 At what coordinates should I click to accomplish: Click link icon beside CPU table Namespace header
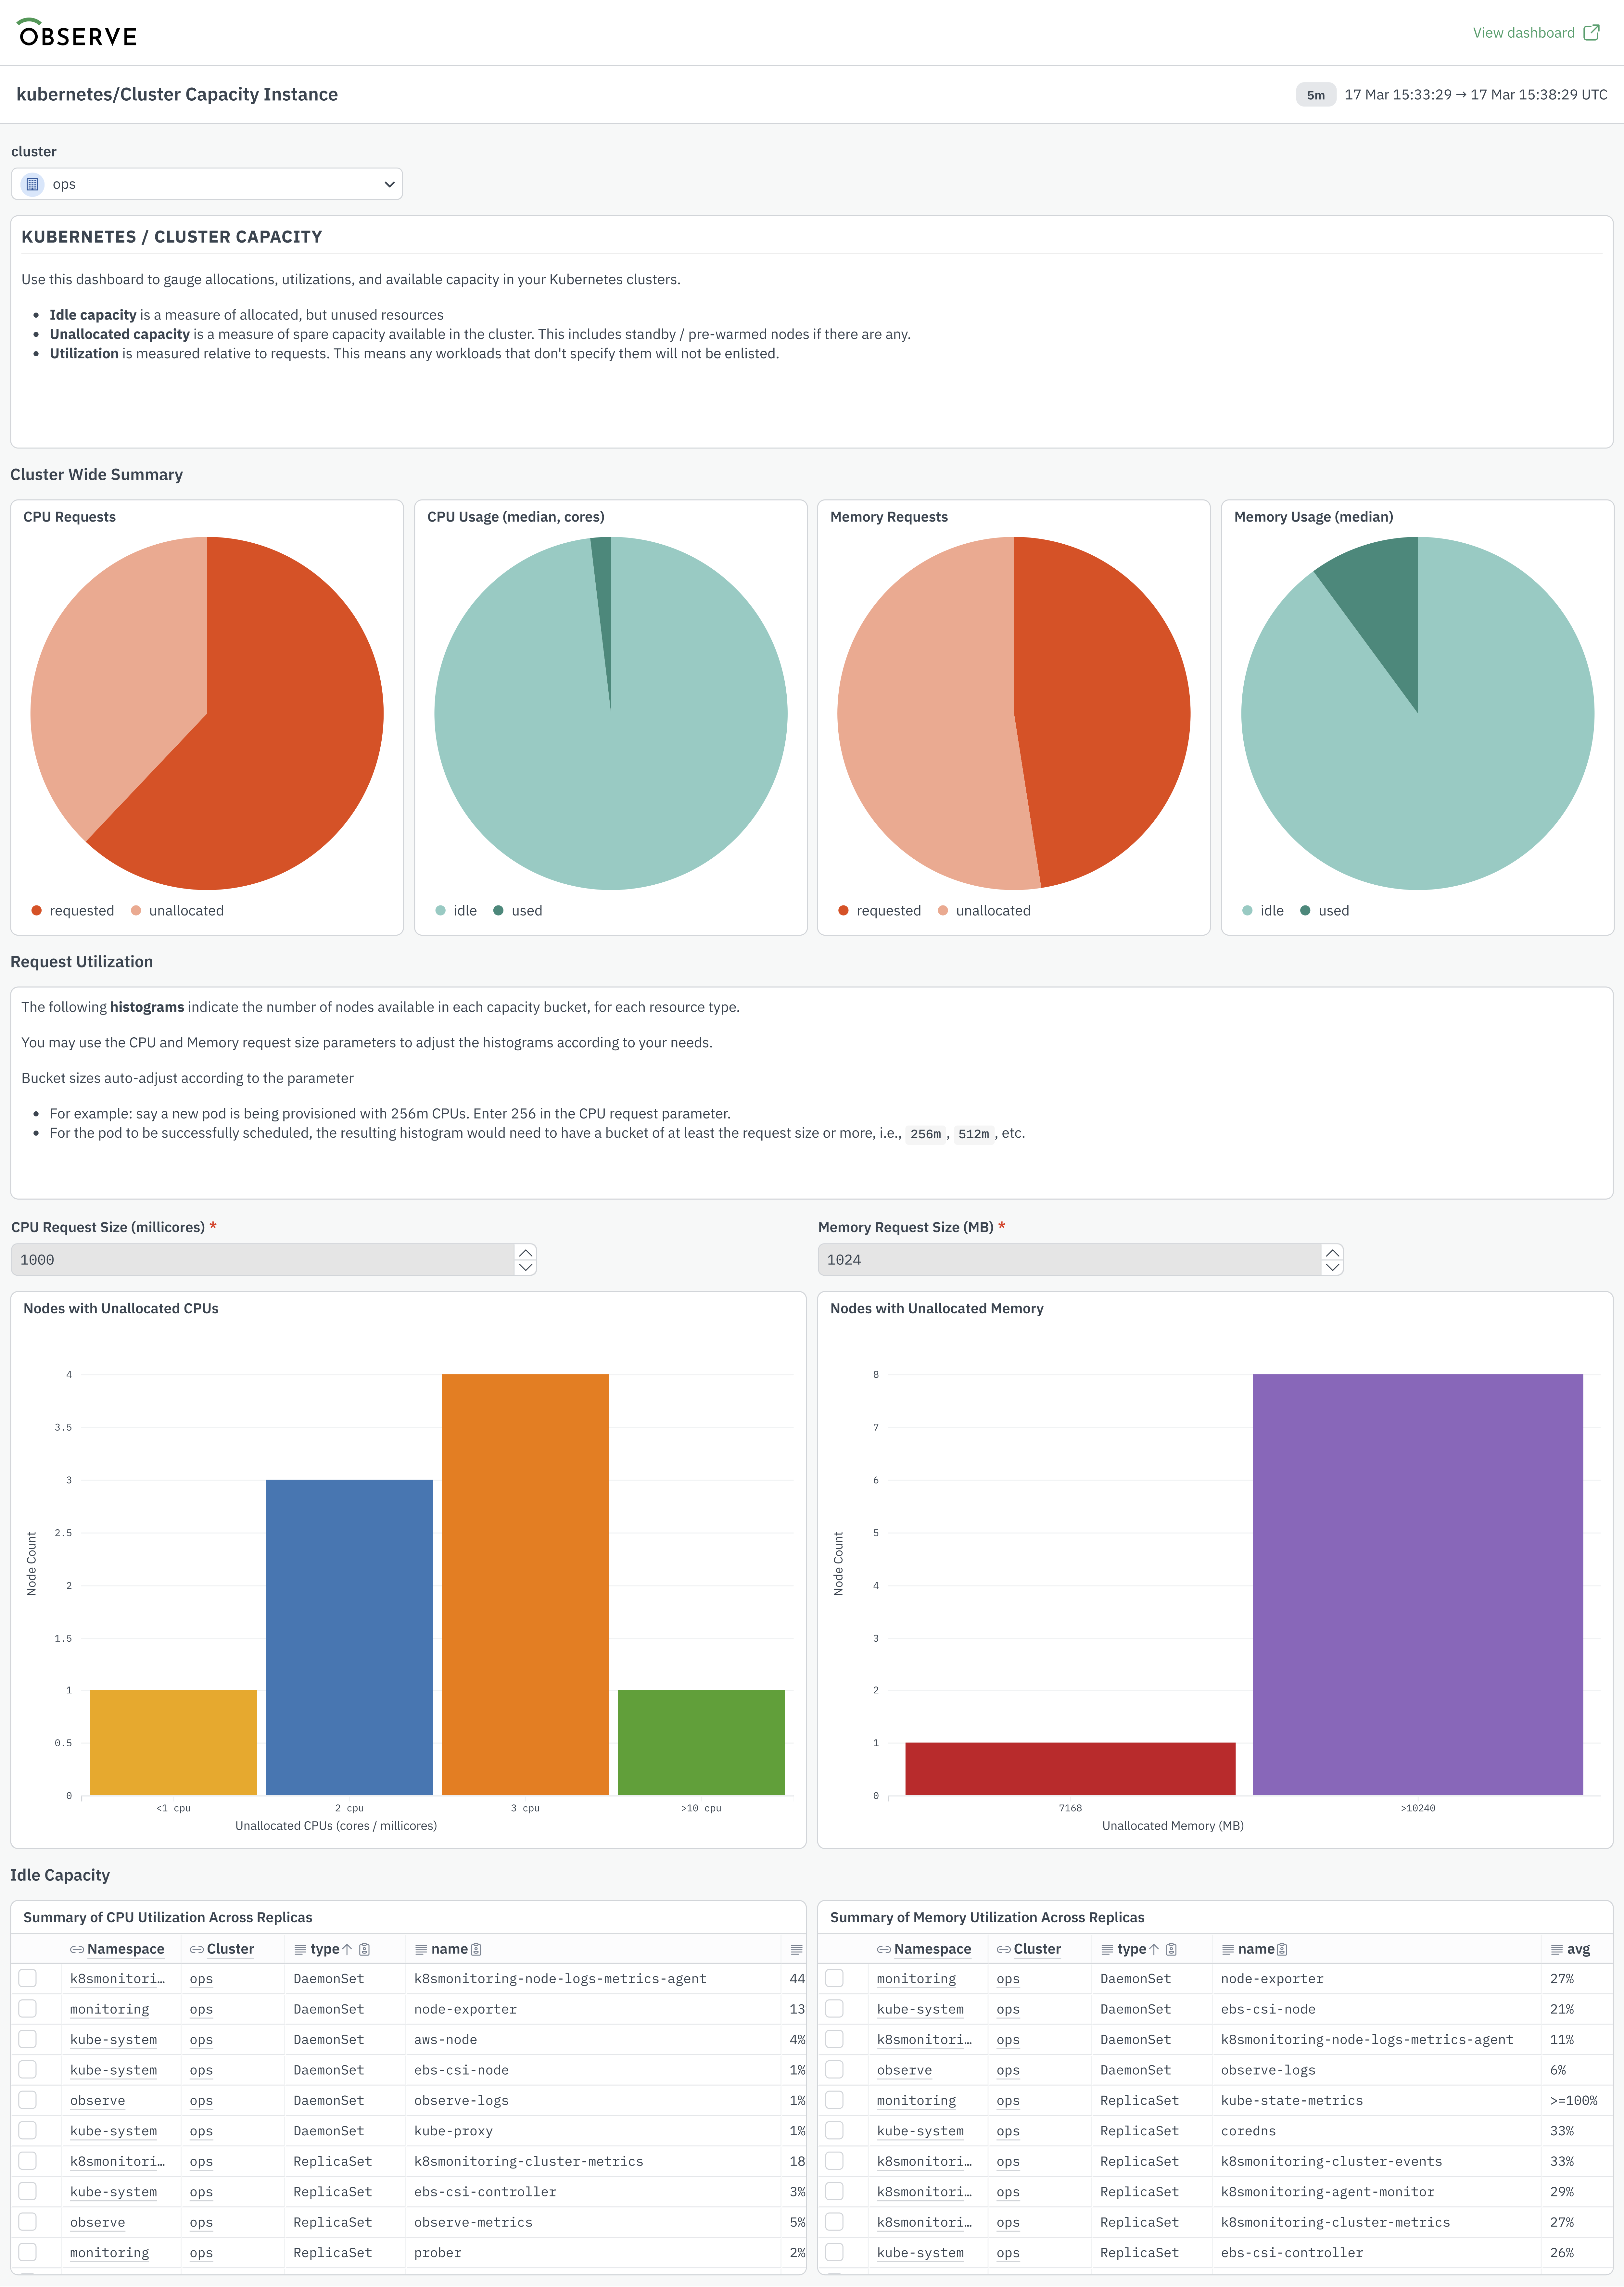(77, 1949)
